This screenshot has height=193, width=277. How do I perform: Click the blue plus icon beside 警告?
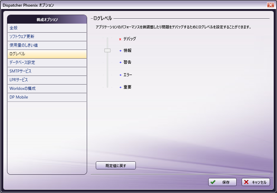tap(120, 62)
